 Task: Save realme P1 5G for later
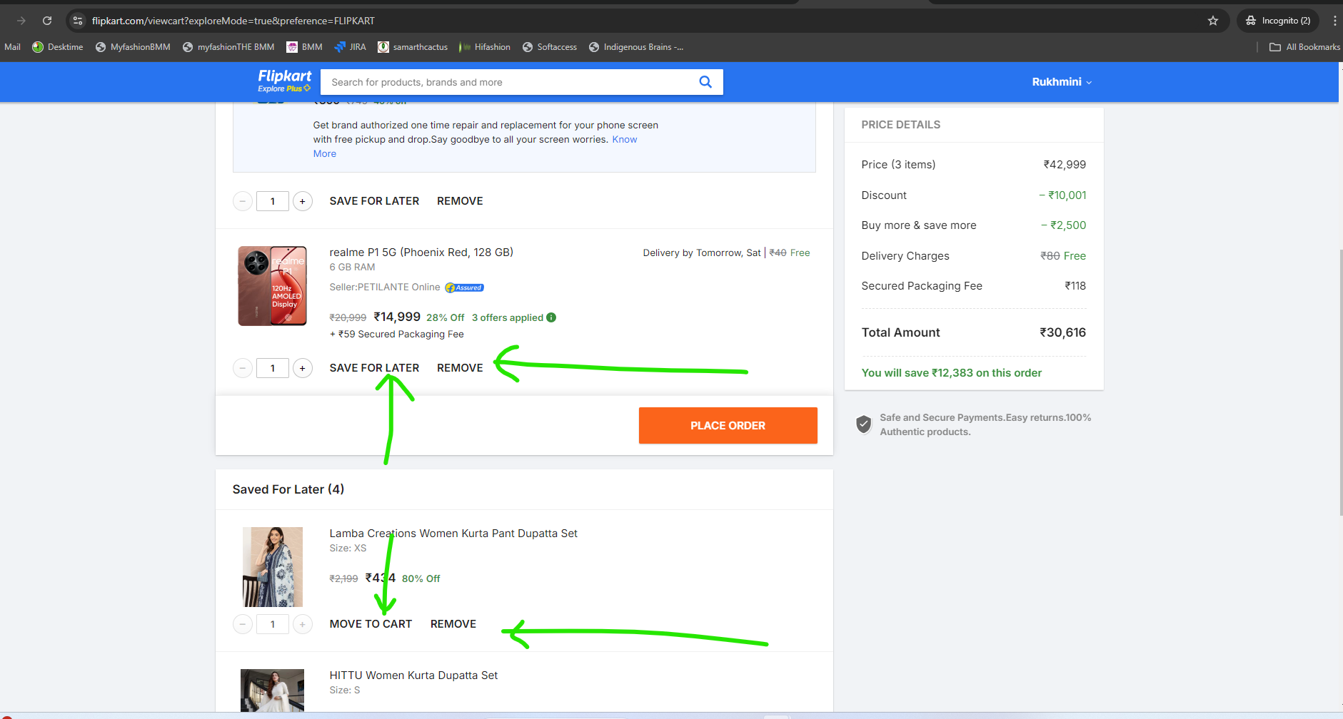click(x=374, y=368)
